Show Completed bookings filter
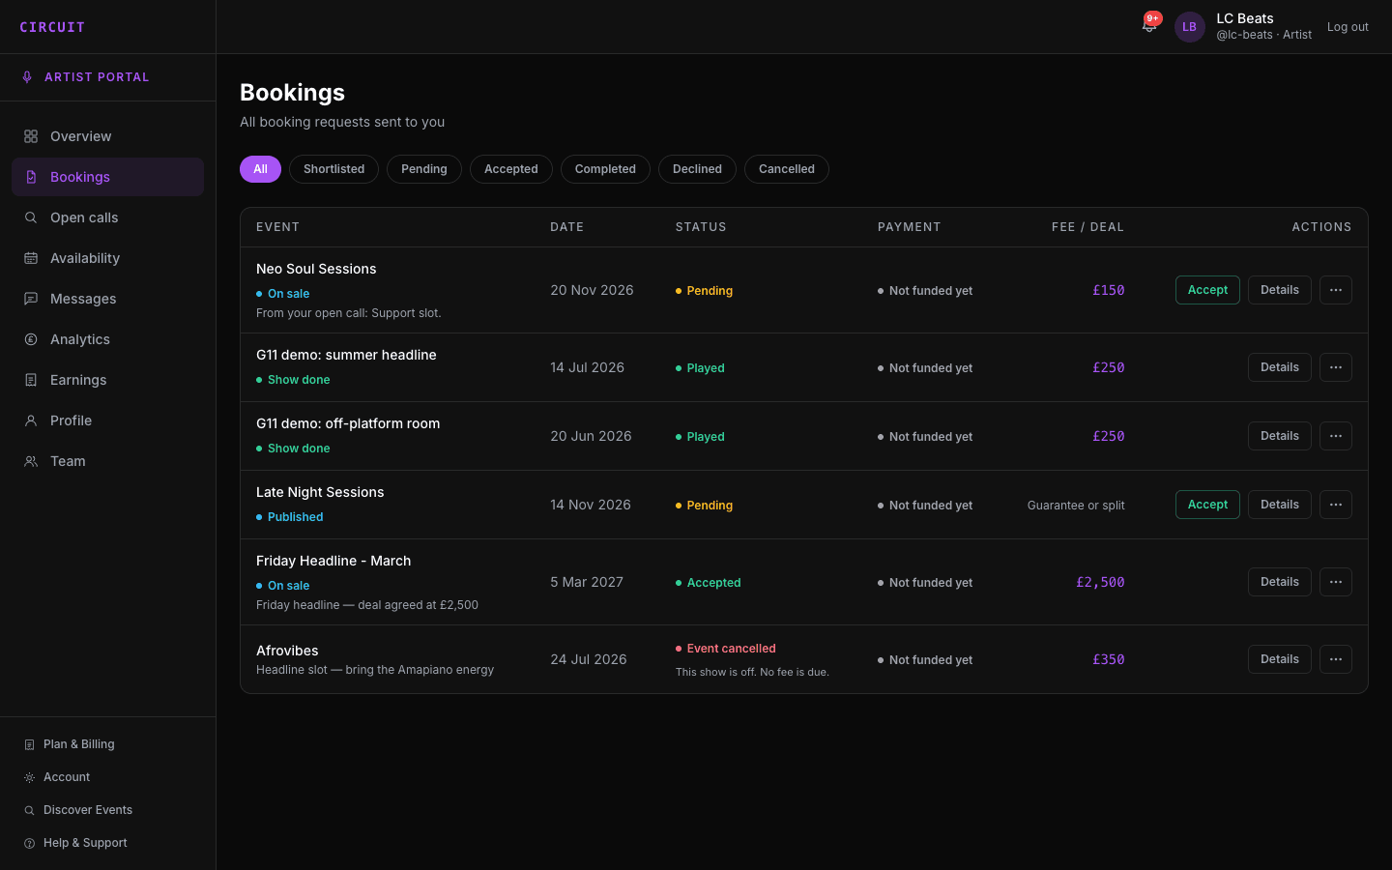This screenshot has width=1392, height=870. pos(605,169)
